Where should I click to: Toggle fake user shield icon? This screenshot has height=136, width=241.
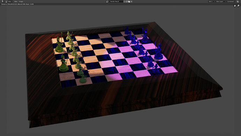coord(124,1)
